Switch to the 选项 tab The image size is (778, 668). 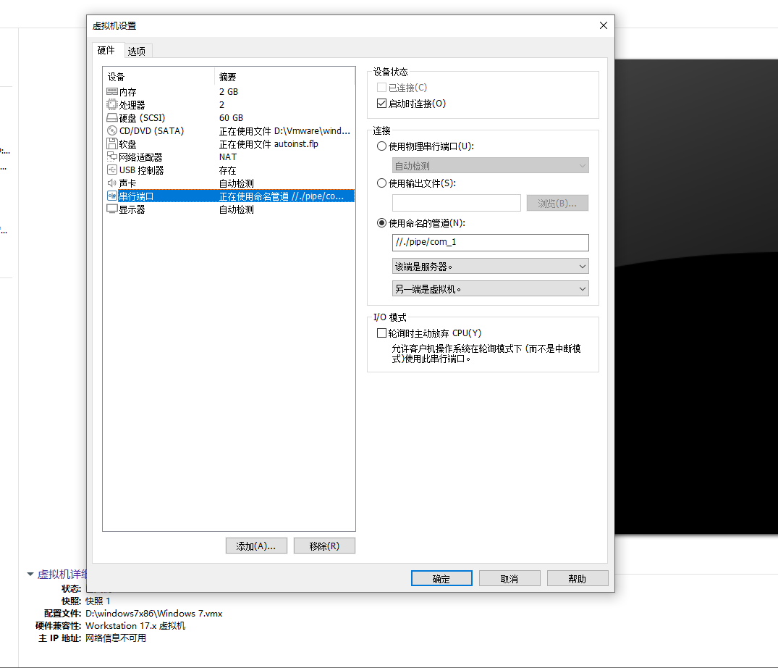[137, 51]
